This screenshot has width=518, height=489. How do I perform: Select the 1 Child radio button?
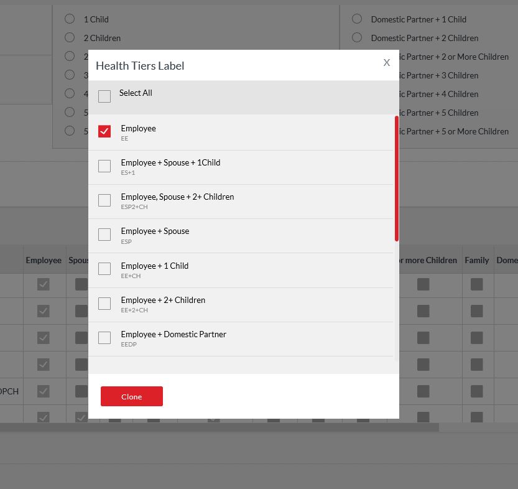[70, 19]
